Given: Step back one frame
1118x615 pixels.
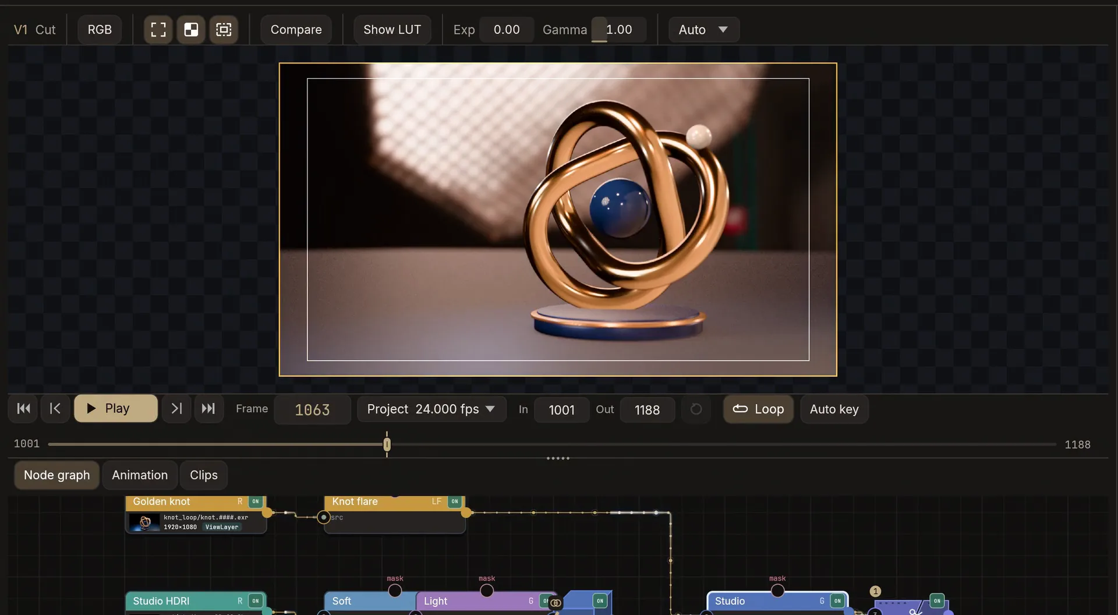Looking at the screenshot, I should pos(55,409).
